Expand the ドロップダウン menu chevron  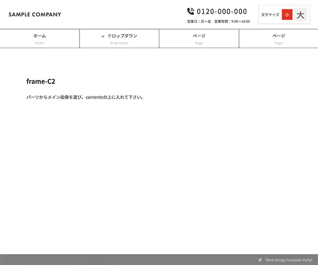coord(103,36)
